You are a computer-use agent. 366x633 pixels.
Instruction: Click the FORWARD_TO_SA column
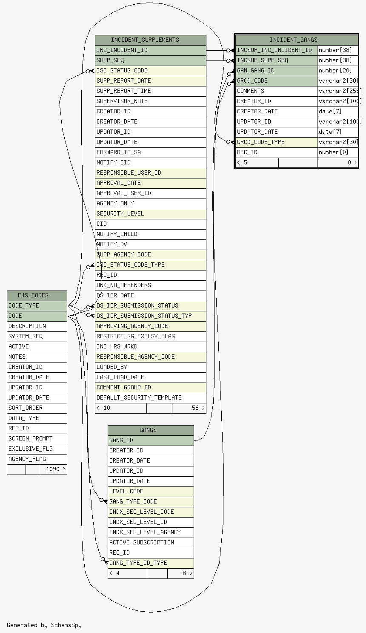[x=151, y=152]
